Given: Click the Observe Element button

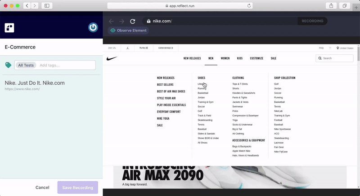Looking at the screenshot, I should point(128,30).
